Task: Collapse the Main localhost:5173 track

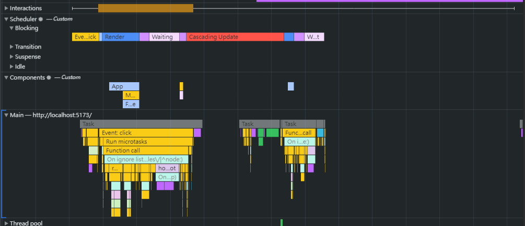Action: click(x=6, y=115)
